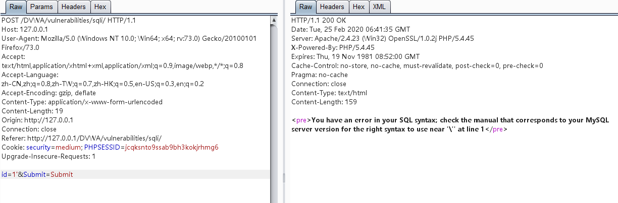Click the text/html,application/xhtml+xml Accept values line
This screenshot has height=203, width=618.
tap(123, 66)
